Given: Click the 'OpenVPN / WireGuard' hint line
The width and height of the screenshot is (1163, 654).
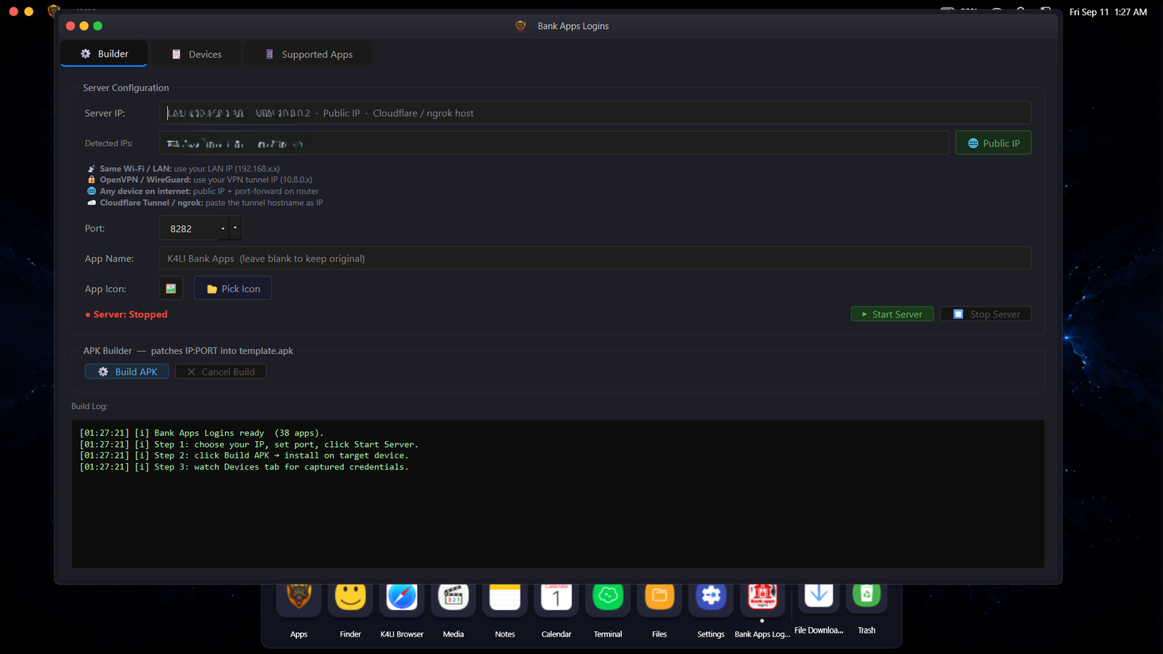Looking at the screenshot, I should click(x=200, y=179).
